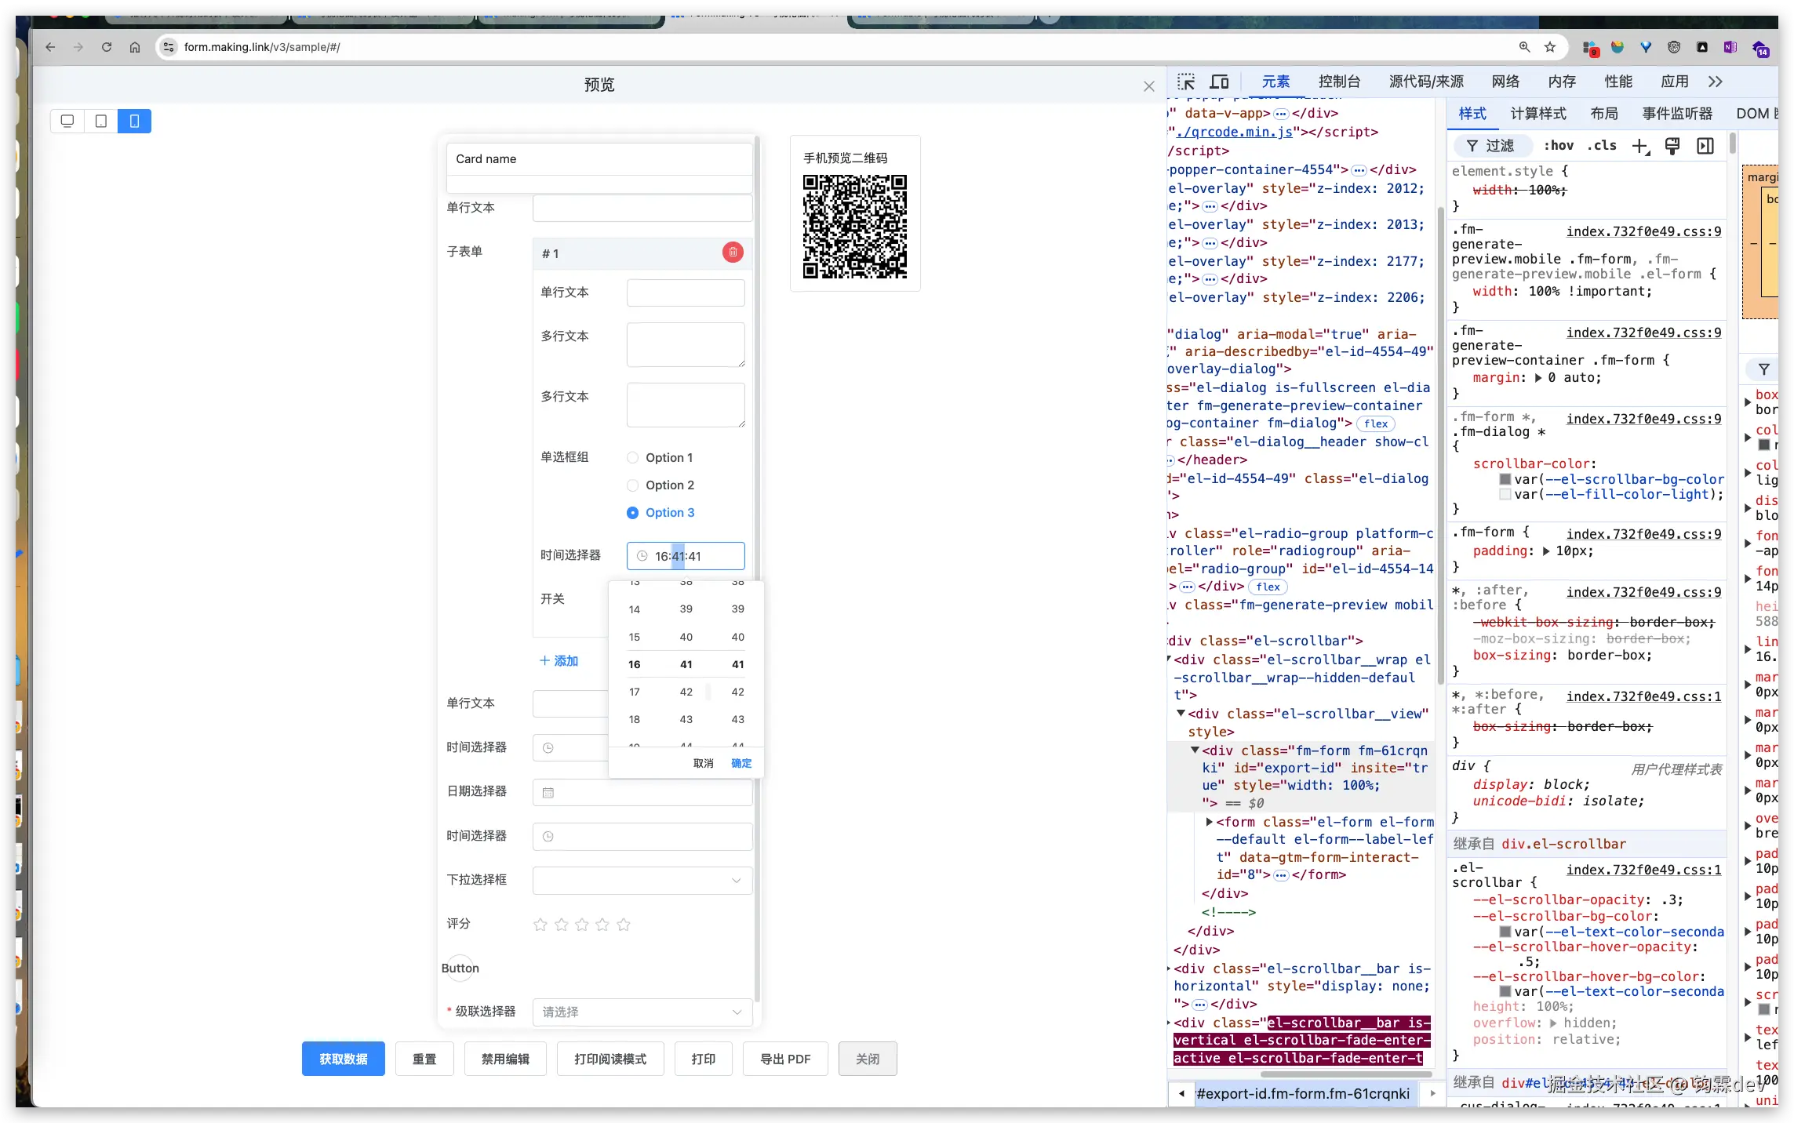The height and width of the screenshot is (1123, 1794).
Task: Click 确定 in the time picker
Action: [x=741, y=763]
